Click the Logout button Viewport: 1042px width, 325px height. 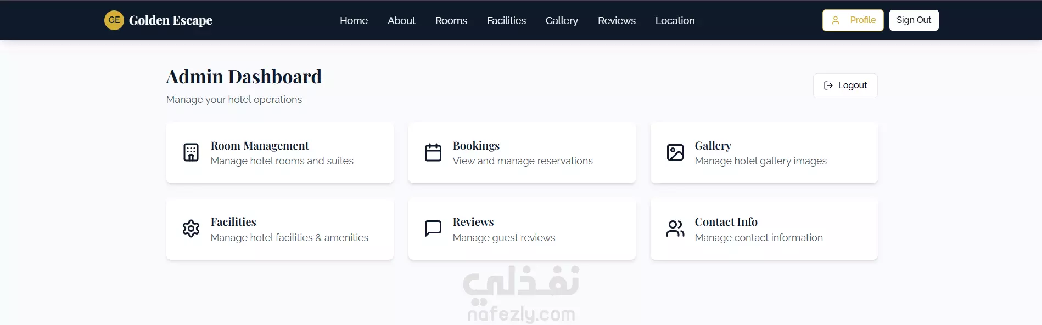coord(845,85)
